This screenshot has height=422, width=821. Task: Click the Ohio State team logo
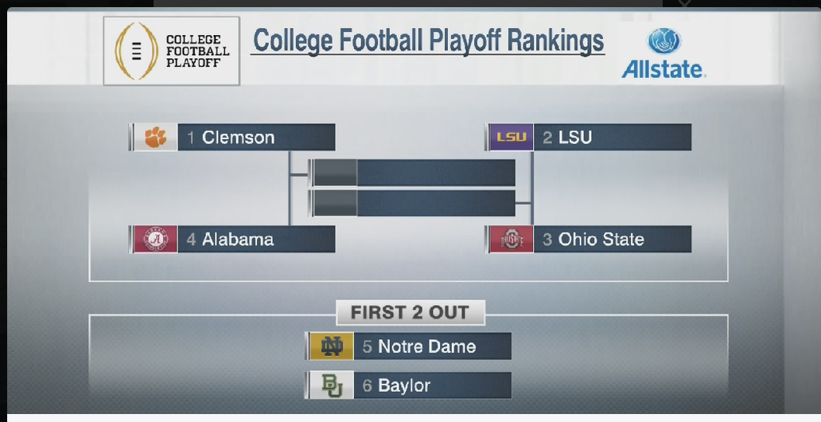511,239
